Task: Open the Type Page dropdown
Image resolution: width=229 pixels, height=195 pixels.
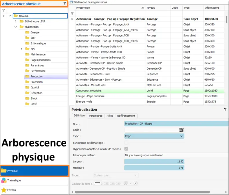Action: tap(182, 136)
